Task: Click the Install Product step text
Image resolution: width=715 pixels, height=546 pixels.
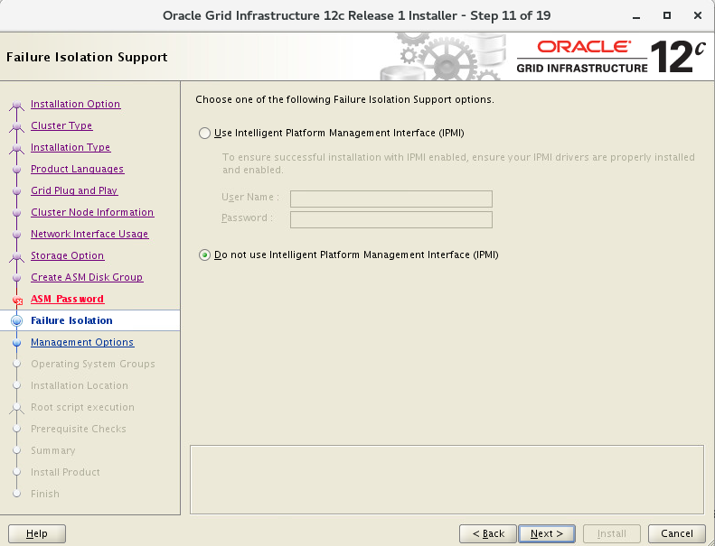Action: (65, 472)
